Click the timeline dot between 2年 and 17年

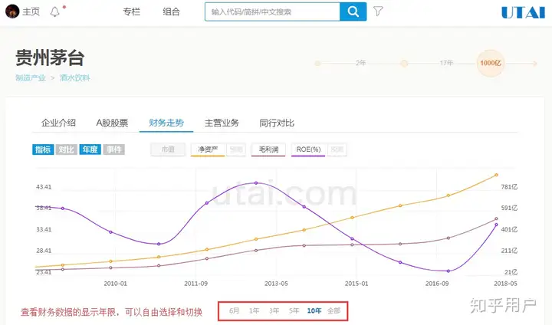(x=404, y=64)
